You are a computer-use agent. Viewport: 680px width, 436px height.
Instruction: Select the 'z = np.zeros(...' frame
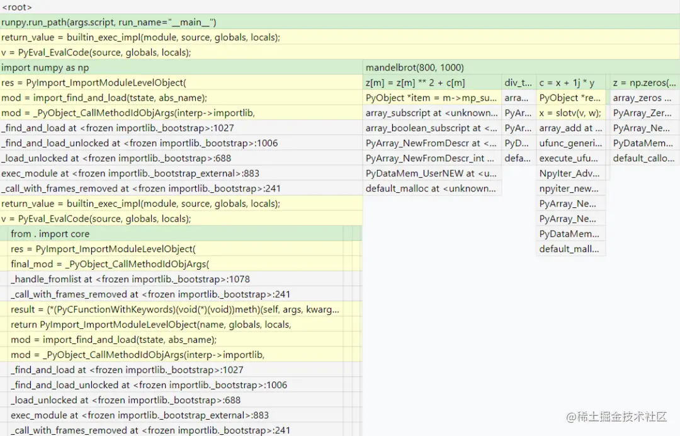(x=645, y=83)
